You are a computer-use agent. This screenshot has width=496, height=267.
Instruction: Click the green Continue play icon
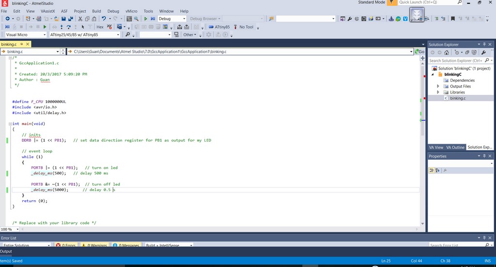(45, 27)
